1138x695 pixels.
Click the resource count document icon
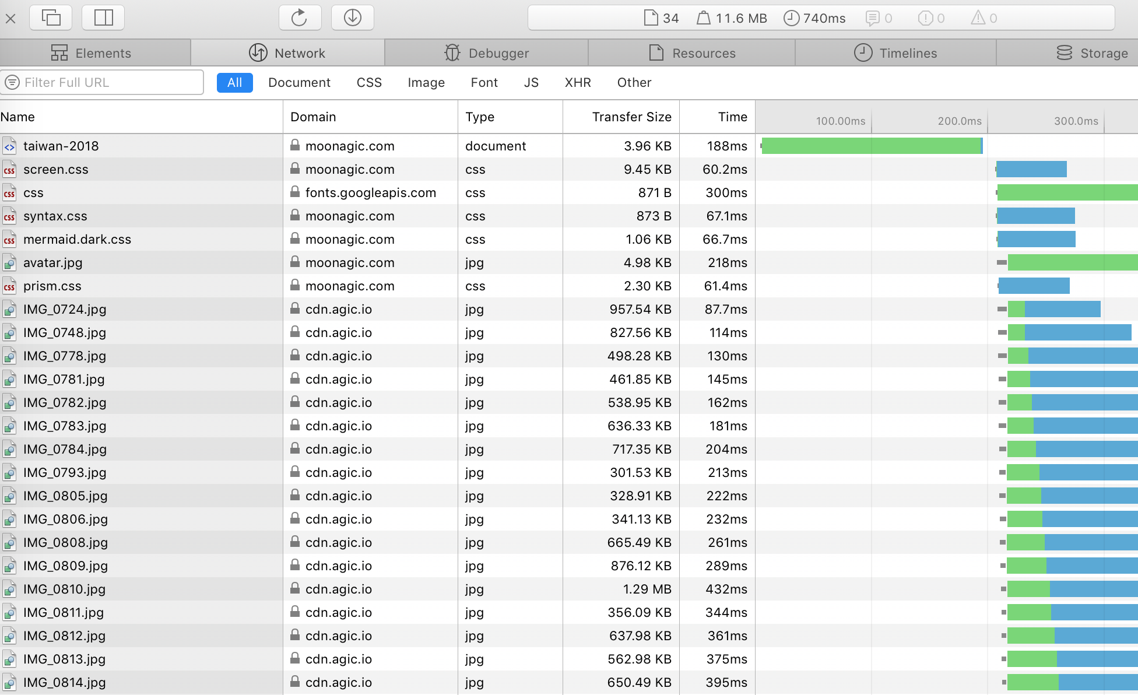(x=651, y=18)
